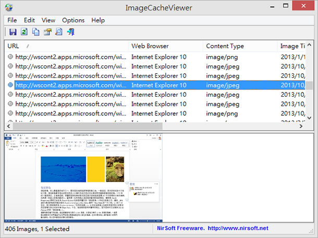Click the bullet icon of the image/png row
Screen dimensions: 318x238
click(x=10, y=57)
